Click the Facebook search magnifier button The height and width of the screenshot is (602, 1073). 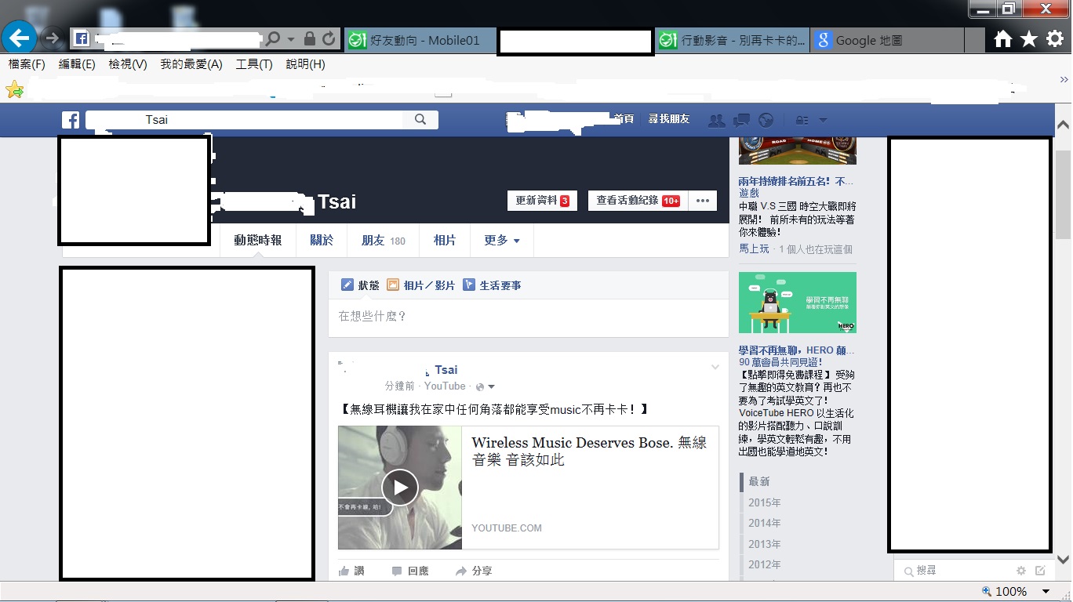tap(420, 120)
